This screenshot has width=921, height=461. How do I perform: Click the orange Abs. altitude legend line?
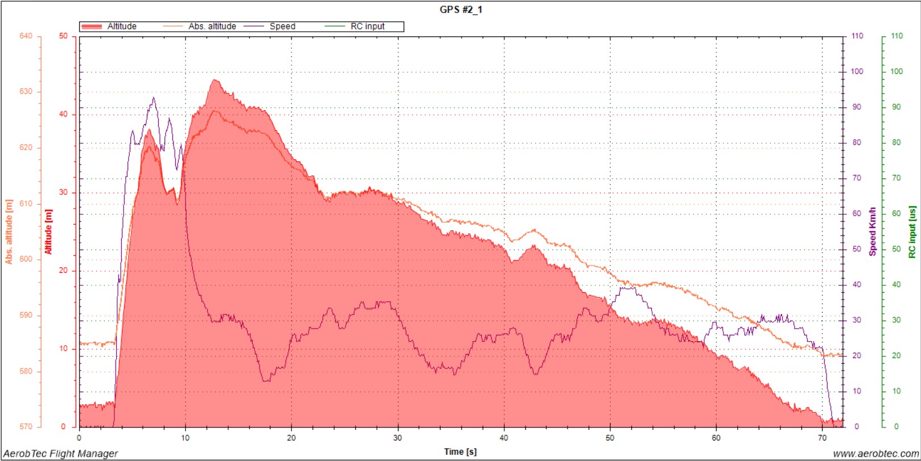(173, 27)
